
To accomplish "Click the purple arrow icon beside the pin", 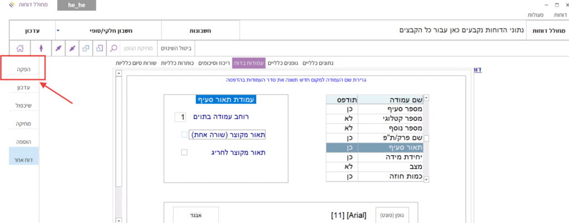I will [57, 48].
